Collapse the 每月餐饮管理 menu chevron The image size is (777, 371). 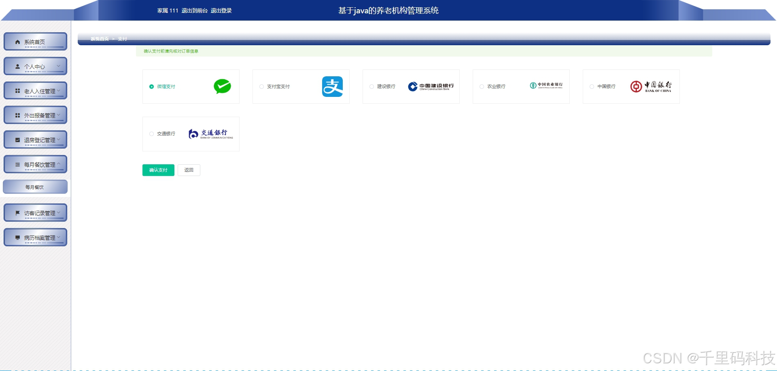[59, 164]
